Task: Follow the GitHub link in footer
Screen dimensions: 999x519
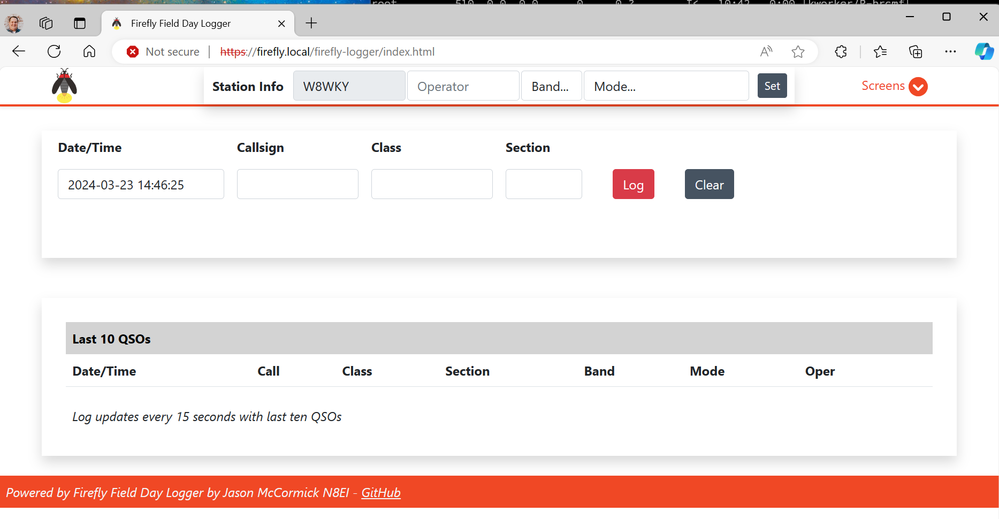Action: [x=380, y=493]
